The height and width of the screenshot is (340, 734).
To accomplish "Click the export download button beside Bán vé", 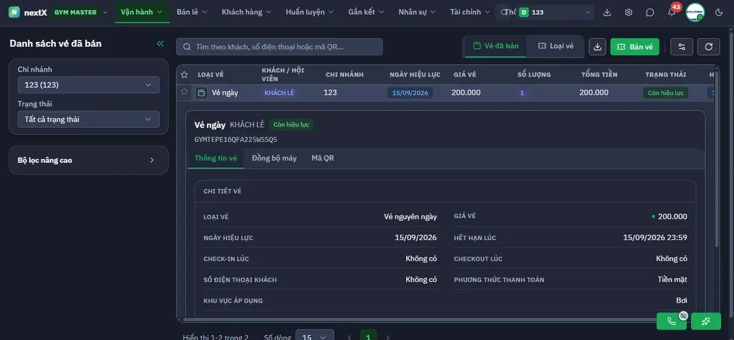I will click(x=598, y=46).
